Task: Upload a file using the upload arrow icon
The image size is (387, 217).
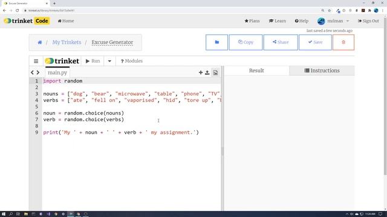Action: tap(207, 72)
